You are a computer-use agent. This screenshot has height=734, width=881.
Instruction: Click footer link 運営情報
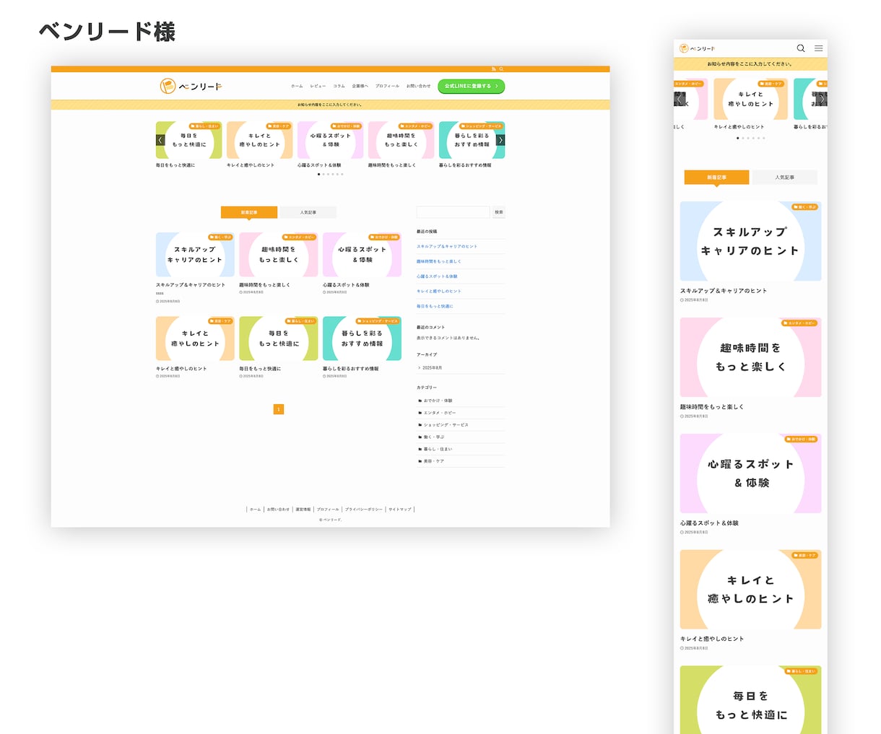tap(303, 510)
